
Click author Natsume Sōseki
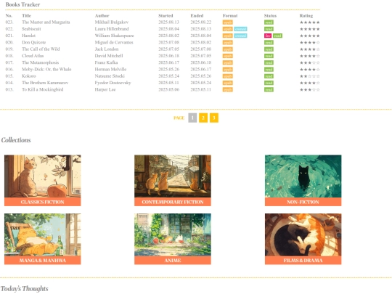(110, 76)
